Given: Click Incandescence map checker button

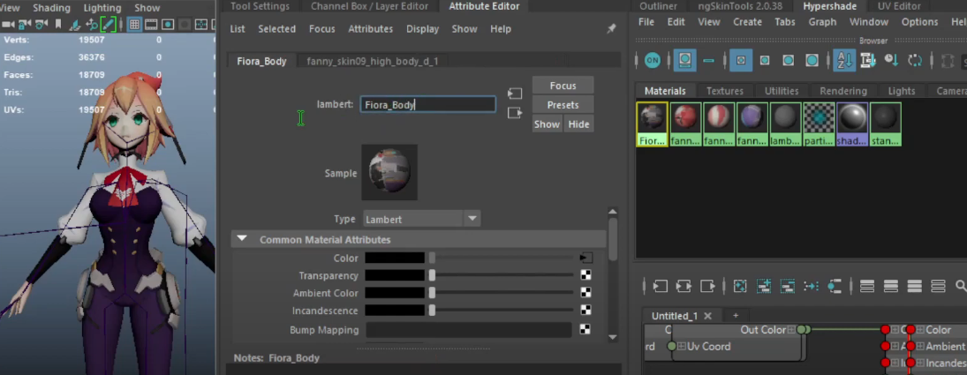Looking at the screenshot, I should coord(585,311).
